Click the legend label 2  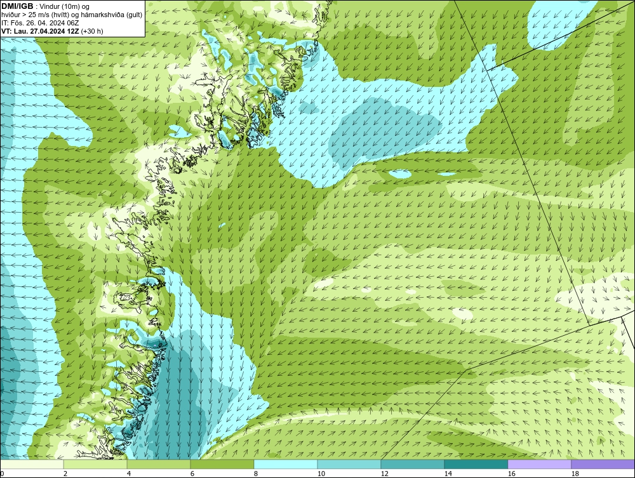[x=65, y=474]
